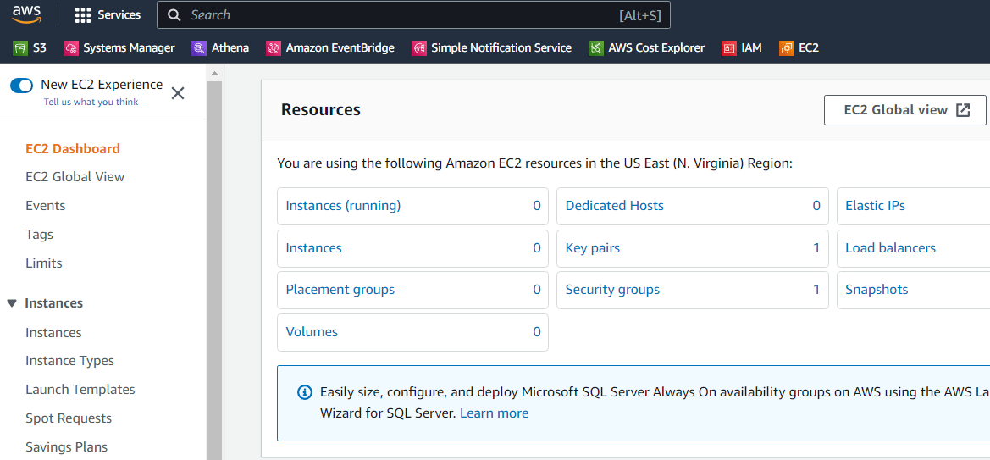Click in the AWS search field
The image size is (990, 460).
[x=413, y=15]
